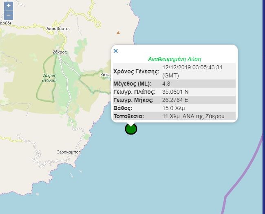This screenshot has height=214, width=265.
Task: Click the Κάτω village label beside popup
Action: tap(105, 75)
